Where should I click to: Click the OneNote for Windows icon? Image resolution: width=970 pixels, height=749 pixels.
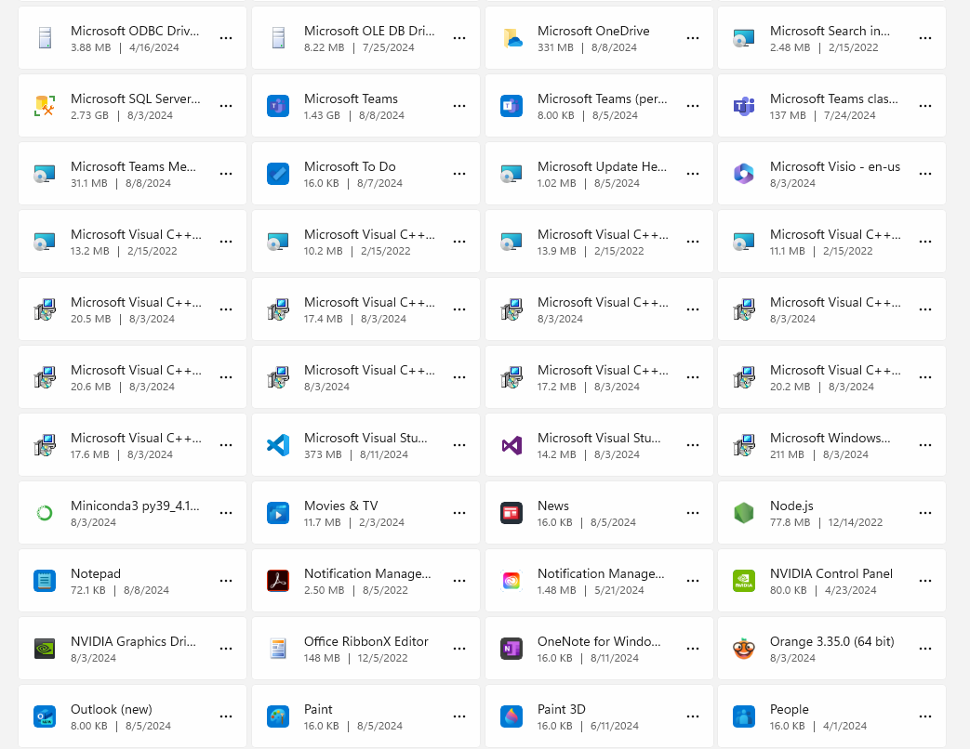[512, 649]
